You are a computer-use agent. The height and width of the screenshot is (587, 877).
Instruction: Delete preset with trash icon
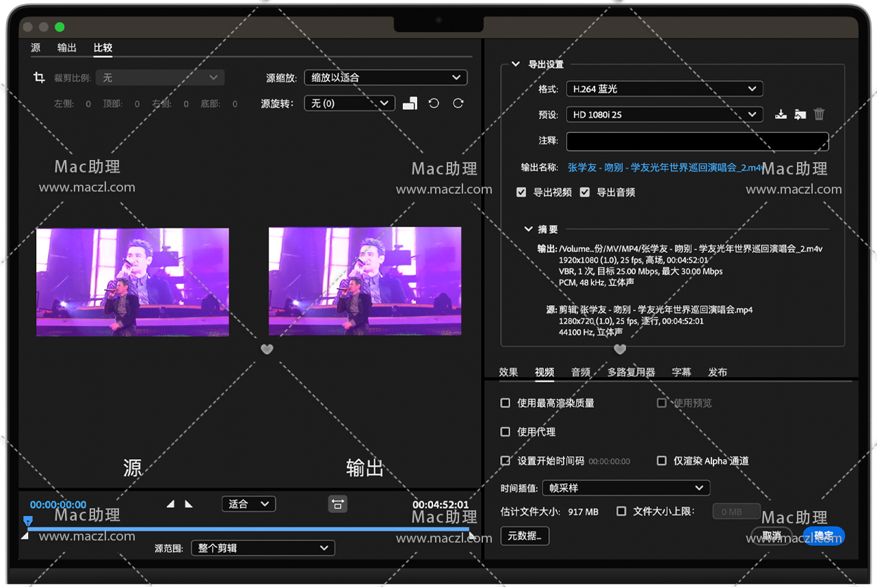[x=819, y=115]
